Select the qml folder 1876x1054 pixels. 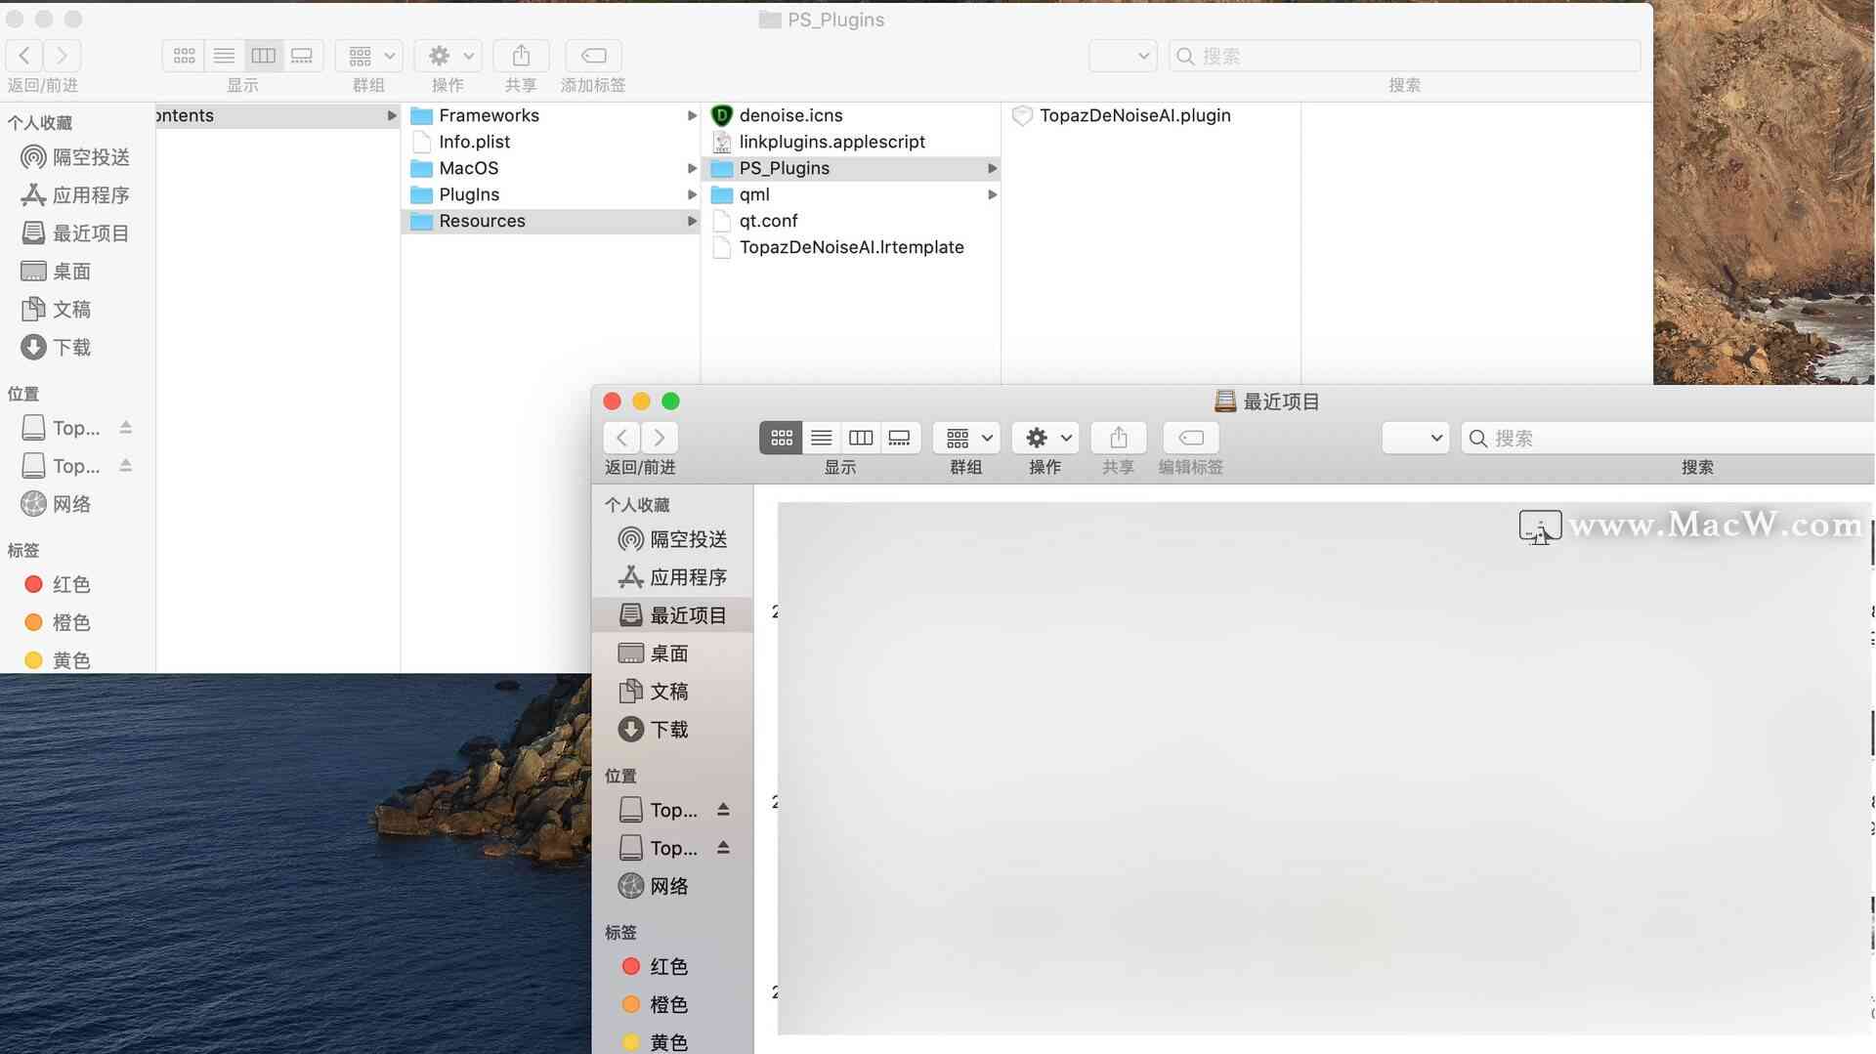point(852,194)
